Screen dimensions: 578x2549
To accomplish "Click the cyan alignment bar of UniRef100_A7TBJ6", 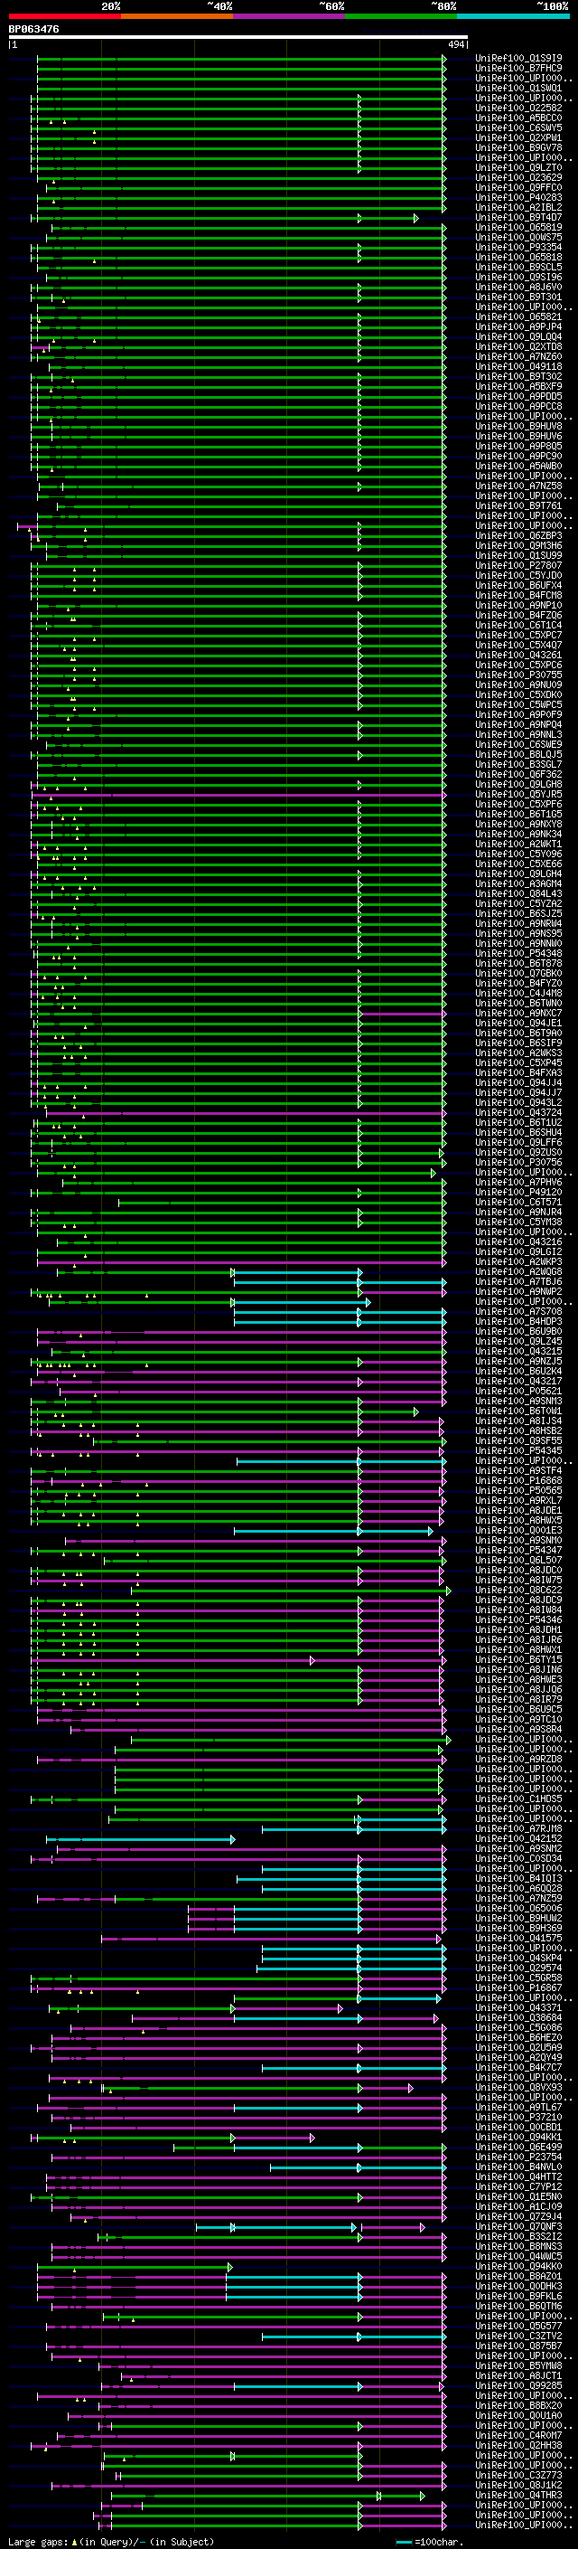I will (339, 1281).
